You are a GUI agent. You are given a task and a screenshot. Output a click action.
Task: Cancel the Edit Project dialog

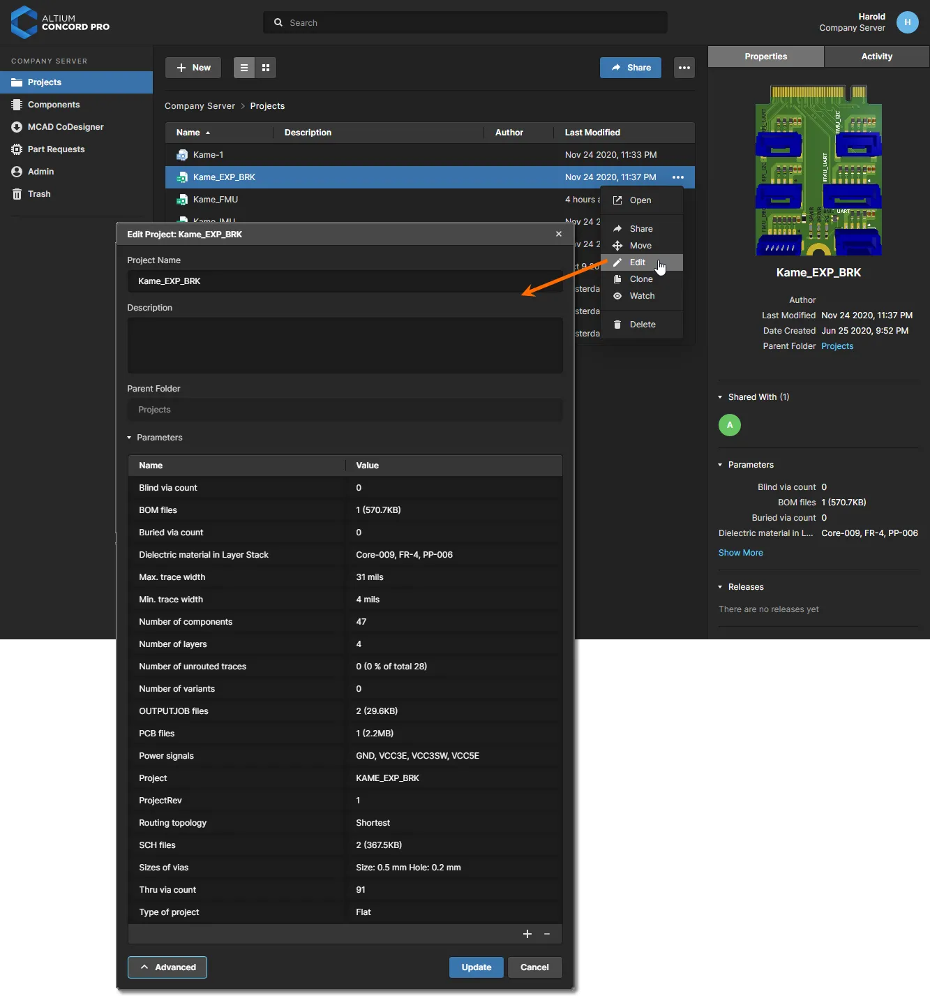coord(534,967)
